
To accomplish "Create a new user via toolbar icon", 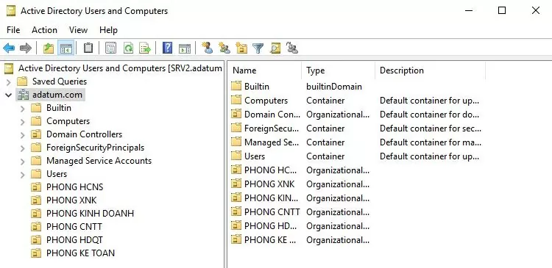I will point(208,48).
